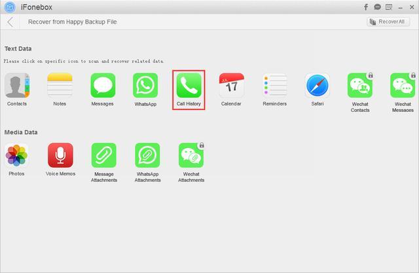The width and height of the screenshot is (419, 273).
Task: Open the Contacts recovery icon
Action: click(17, 85)
